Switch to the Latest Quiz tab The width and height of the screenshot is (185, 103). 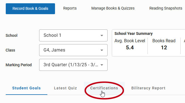point(65,88)
